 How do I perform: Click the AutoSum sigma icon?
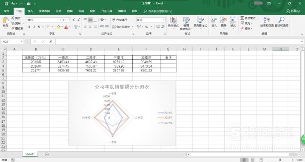coord(242,18)
